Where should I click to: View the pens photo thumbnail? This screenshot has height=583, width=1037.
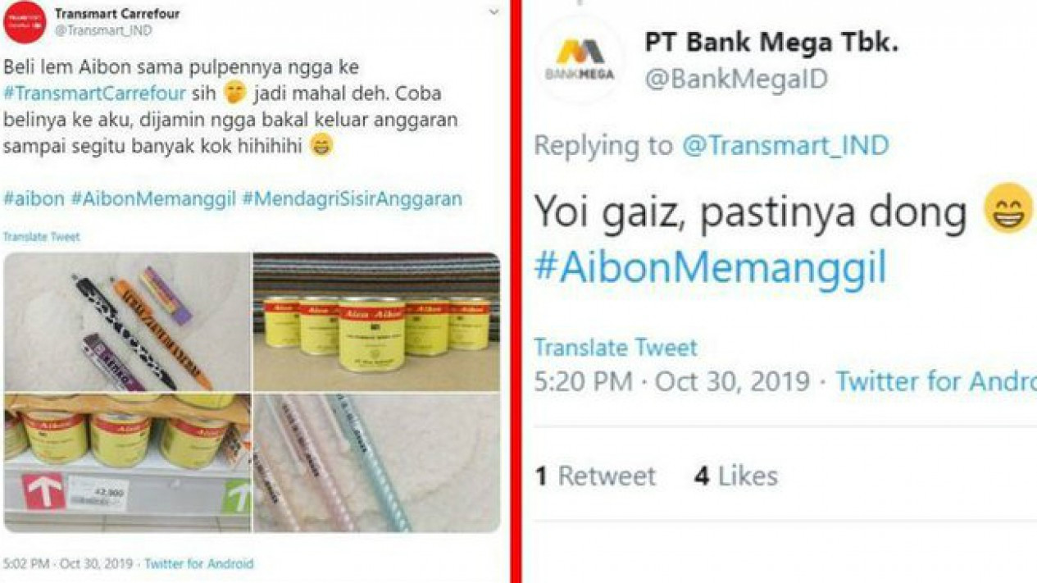tap(127, 321)
